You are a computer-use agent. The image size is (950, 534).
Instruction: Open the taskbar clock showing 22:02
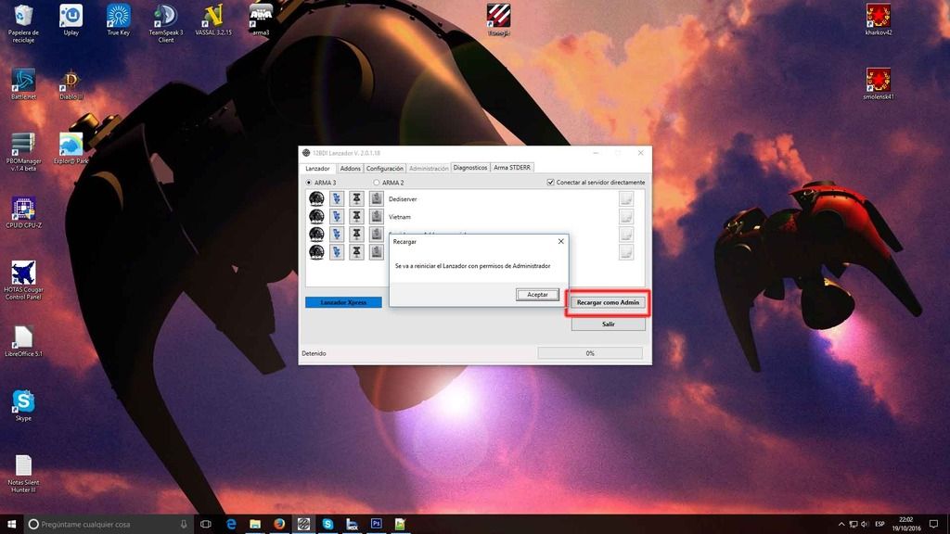905,525
